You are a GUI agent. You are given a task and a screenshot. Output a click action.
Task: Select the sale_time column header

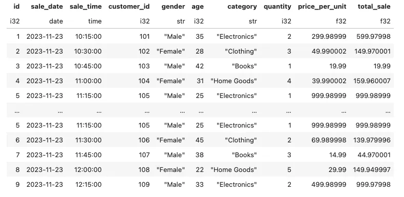pos(86,7)
